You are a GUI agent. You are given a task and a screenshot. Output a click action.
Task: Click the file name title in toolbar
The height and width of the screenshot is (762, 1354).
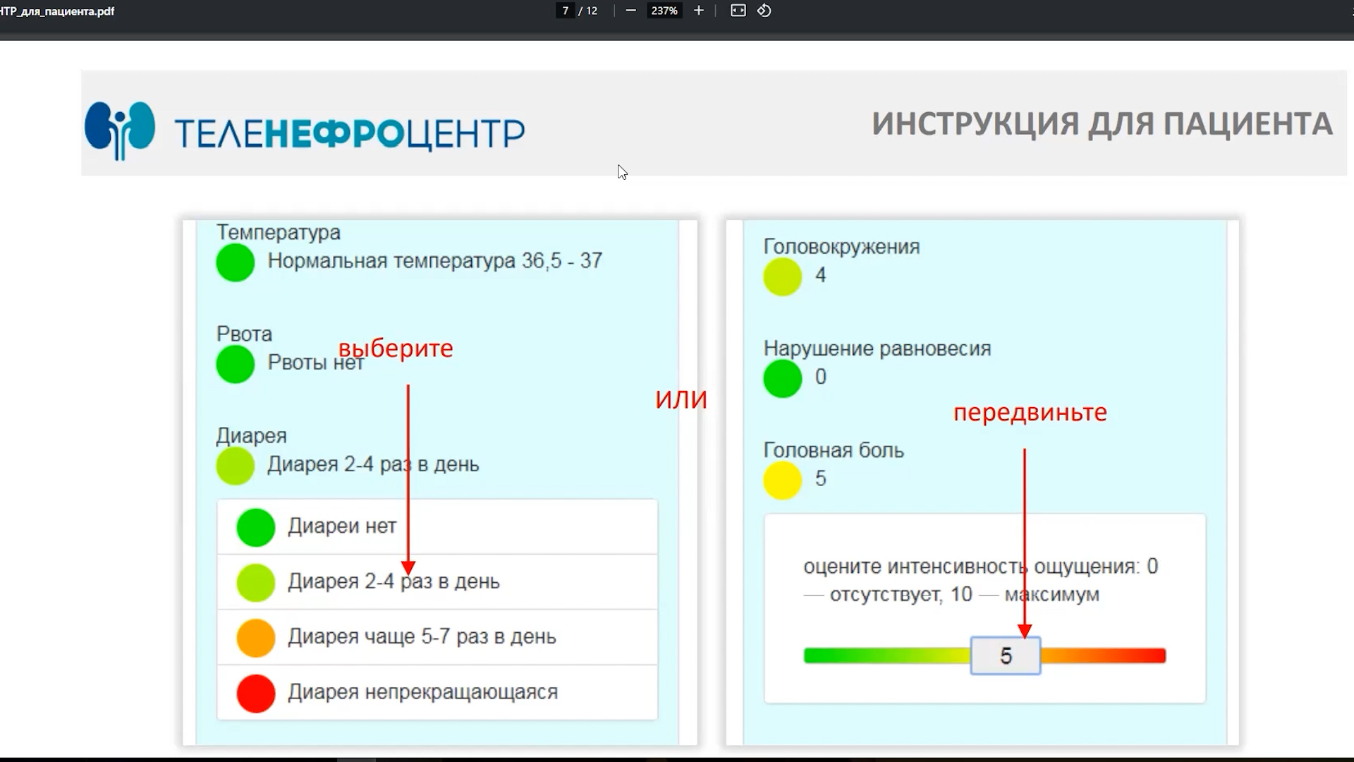click(x=56, y=11)
